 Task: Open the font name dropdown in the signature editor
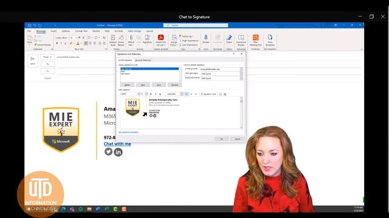coord(139,94)
